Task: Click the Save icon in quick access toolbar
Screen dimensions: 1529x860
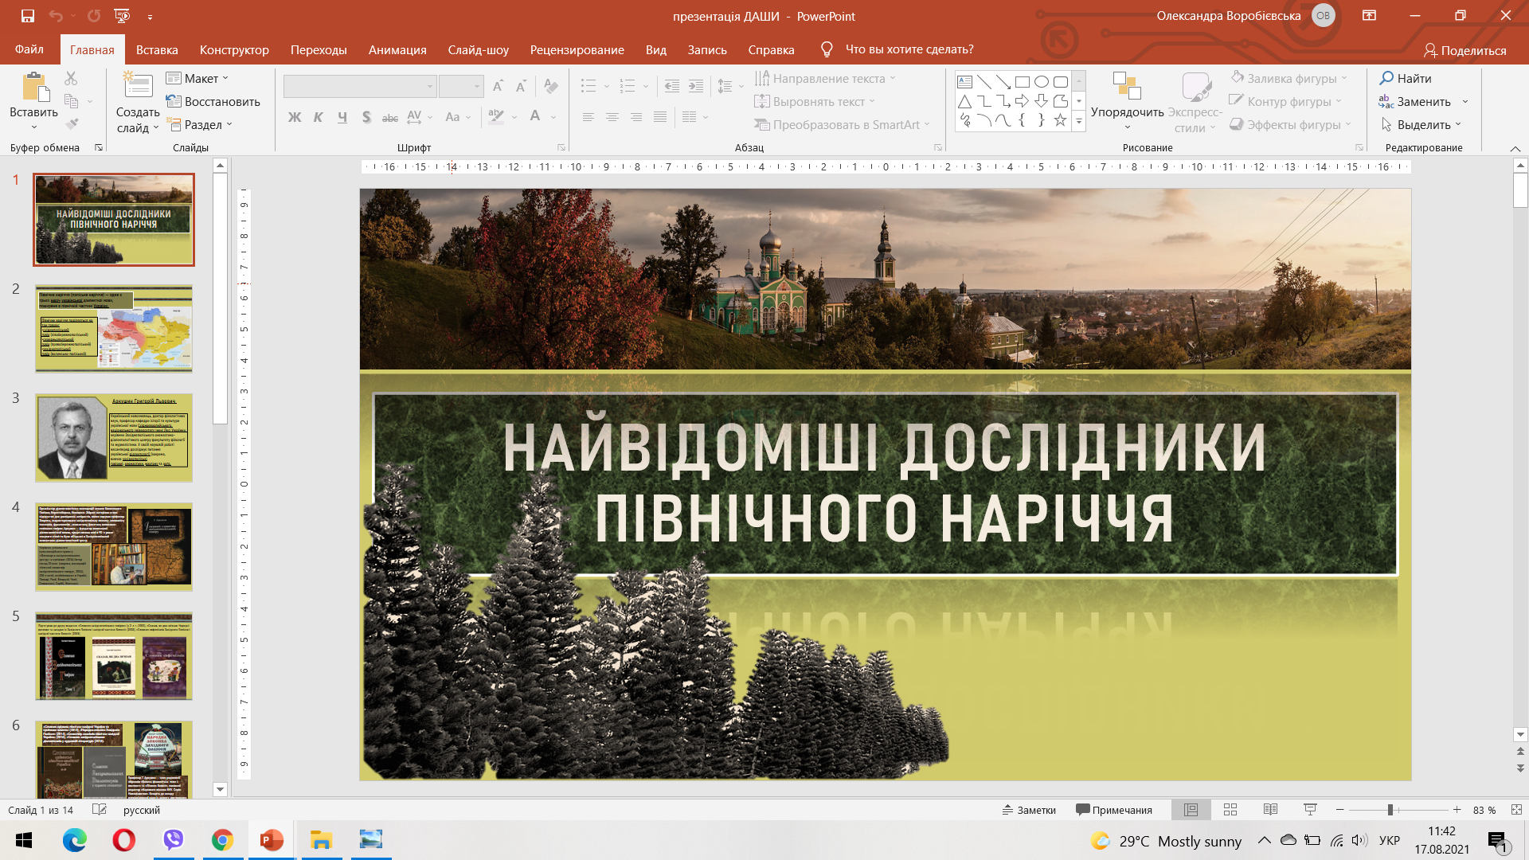Action: [28, 16]
